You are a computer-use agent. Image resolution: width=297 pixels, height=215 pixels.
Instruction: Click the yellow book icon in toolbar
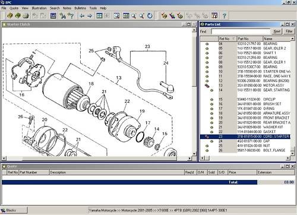click(x=10, y=15)
